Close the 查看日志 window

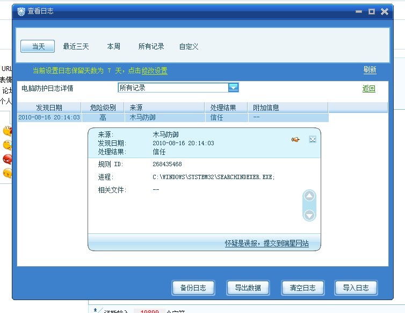[385, 12]
